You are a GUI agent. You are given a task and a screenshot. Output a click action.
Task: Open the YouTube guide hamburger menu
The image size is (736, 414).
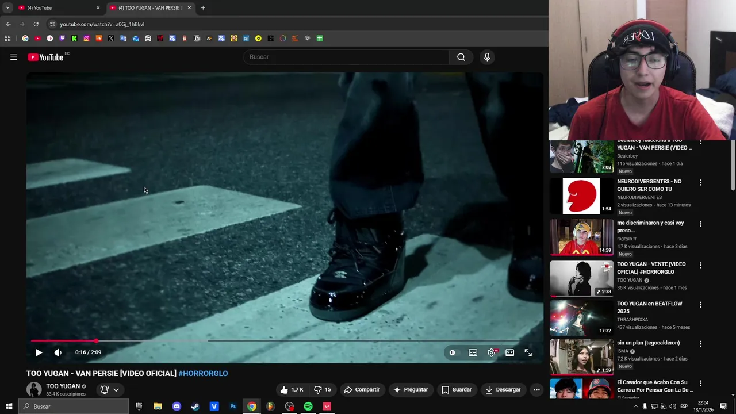14,57
